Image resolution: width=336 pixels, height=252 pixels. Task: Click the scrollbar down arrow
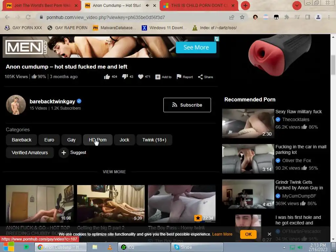[333, 239]
